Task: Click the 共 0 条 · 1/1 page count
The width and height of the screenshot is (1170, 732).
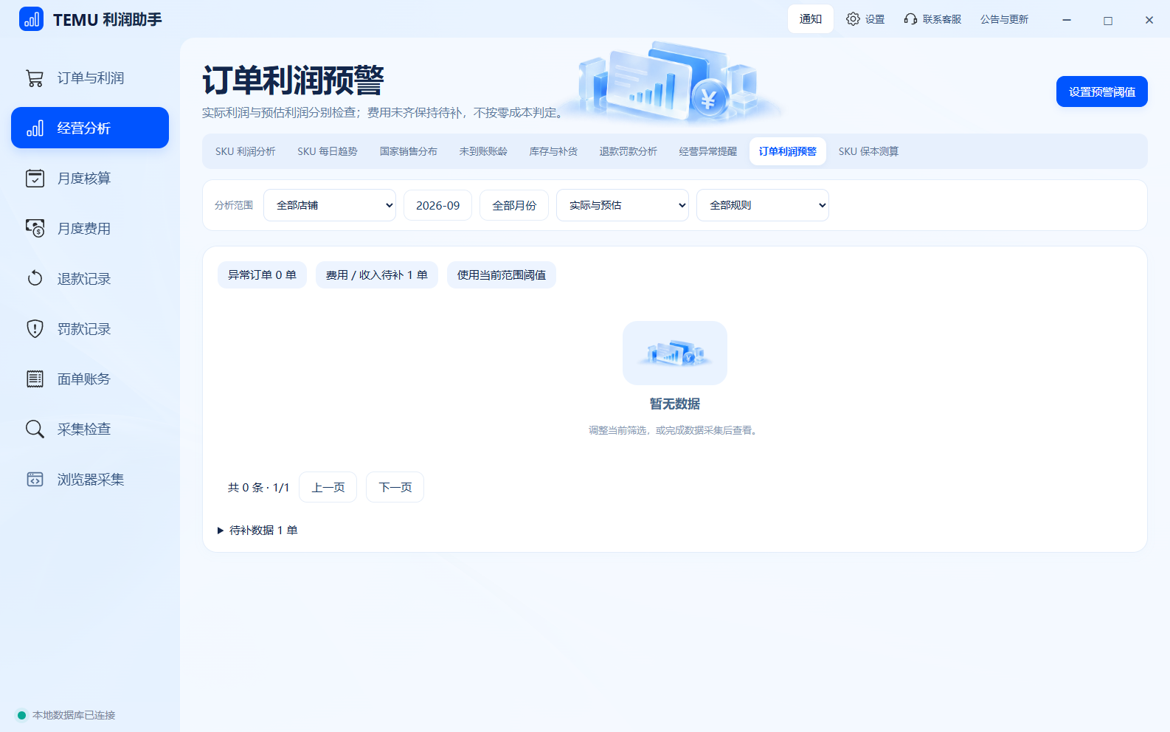Action: 258,488
